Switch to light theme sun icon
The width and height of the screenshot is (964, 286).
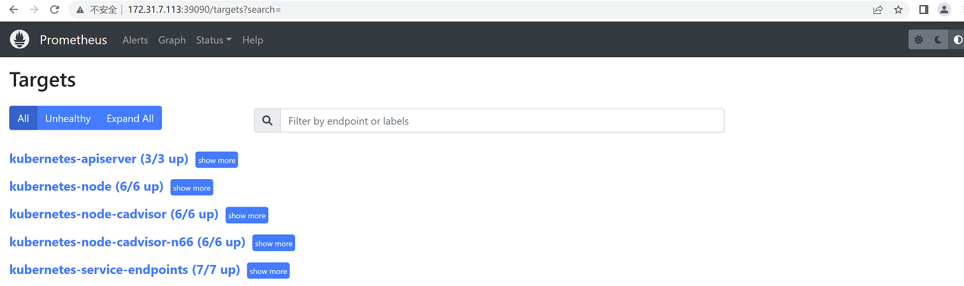[918, 40]
